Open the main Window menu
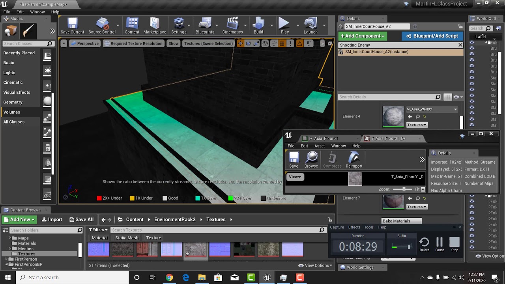The width and height of the screenshot is (505, 284). (x=37, y=12)
